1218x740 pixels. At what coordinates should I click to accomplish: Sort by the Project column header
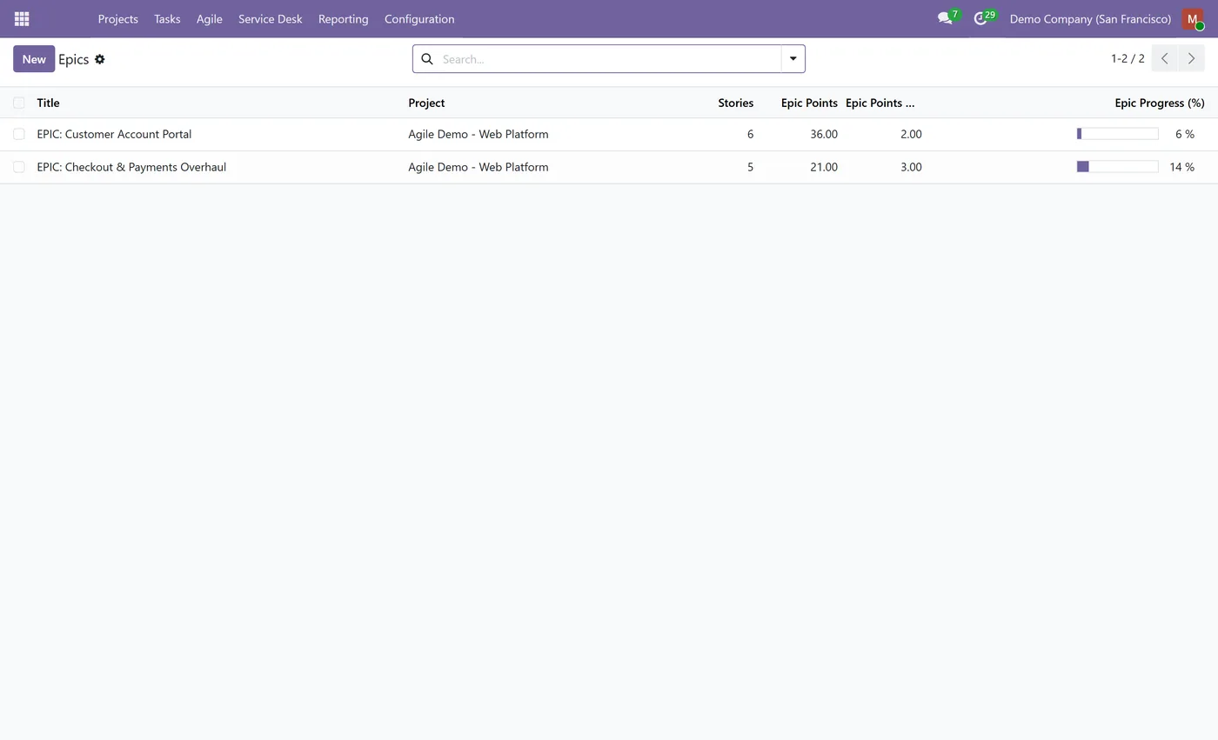pos(426,103)
